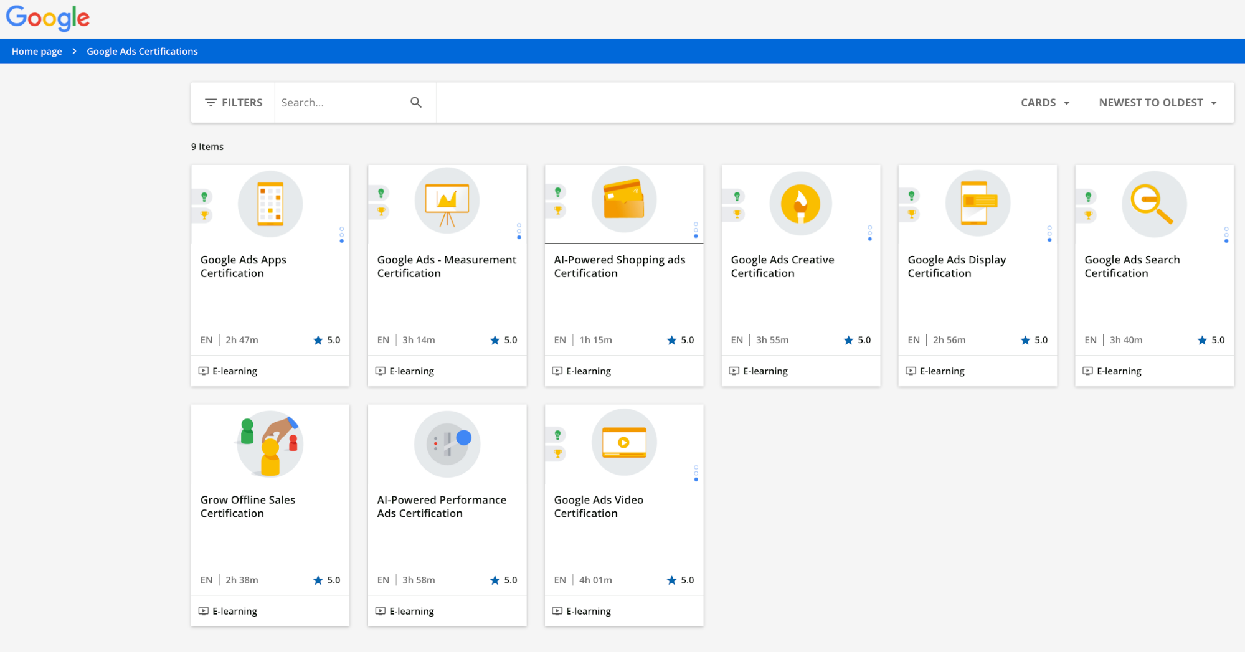Click star rating on Grow Offline Sales card

click(x=327, y=580)
